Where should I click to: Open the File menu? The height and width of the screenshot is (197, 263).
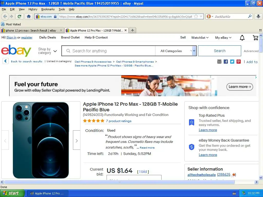pyautogui.click(x=4, y=9)
